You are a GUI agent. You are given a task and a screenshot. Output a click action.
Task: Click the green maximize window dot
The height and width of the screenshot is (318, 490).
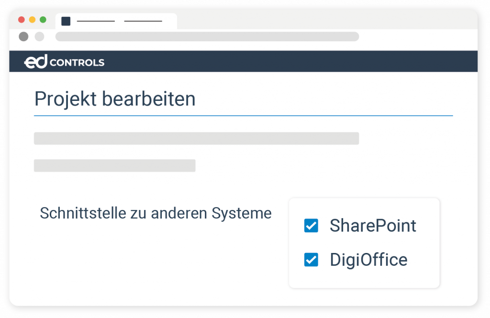pyautogui.click(x=43, y=20)
